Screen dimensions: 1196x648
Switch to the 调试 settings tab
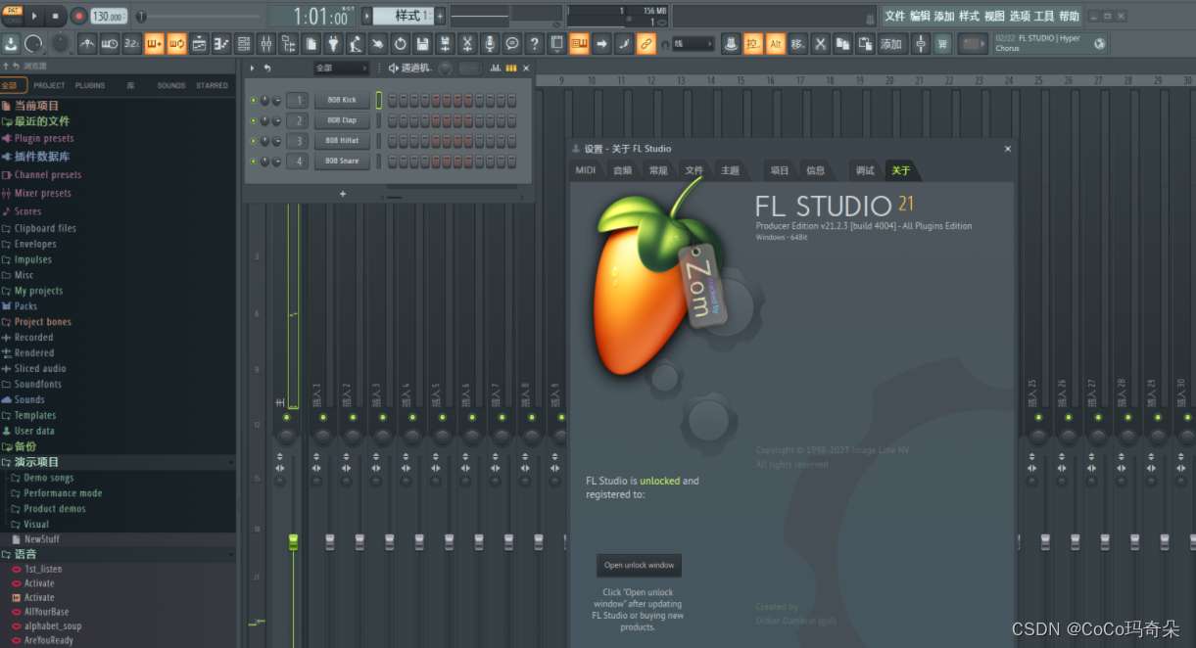click(865, 170)
